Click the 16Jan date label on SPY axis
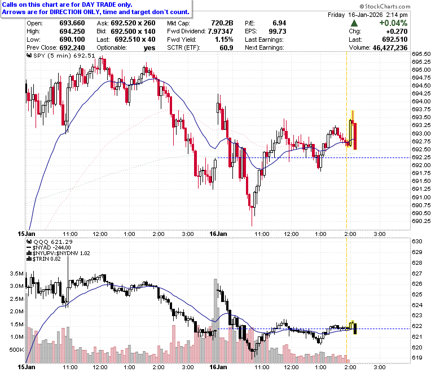The height and width of the screenshot is (372, 440). point(218,234)
